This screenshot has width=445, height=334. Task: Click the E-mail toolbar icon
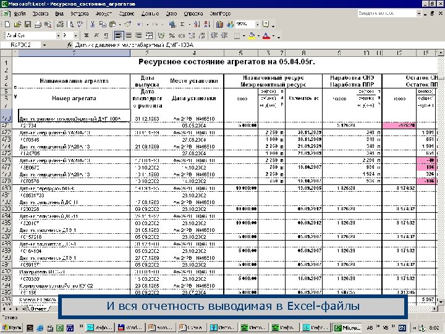[x=38, y=25]
